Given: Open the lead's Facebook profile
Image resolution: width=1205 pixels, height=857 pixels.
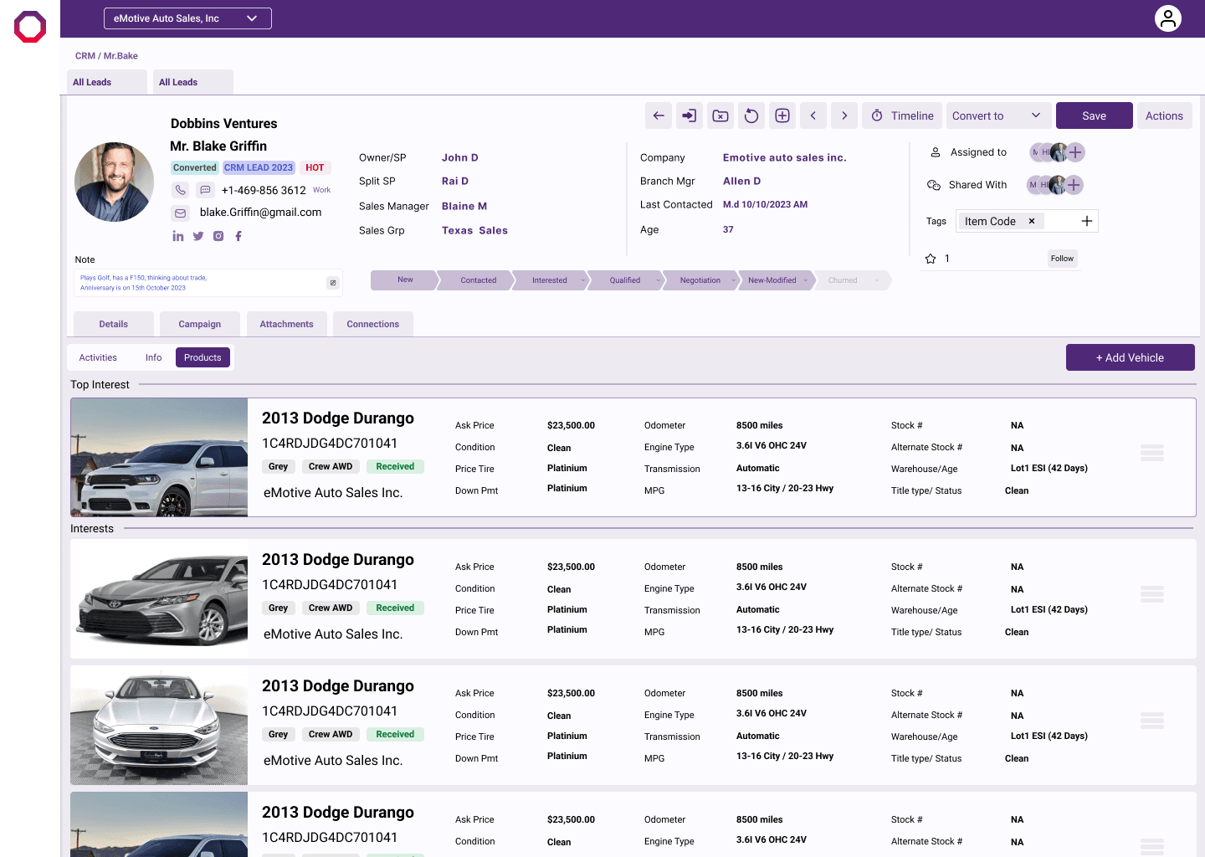Looking at the screenshot, I should [x=238, y=236].
